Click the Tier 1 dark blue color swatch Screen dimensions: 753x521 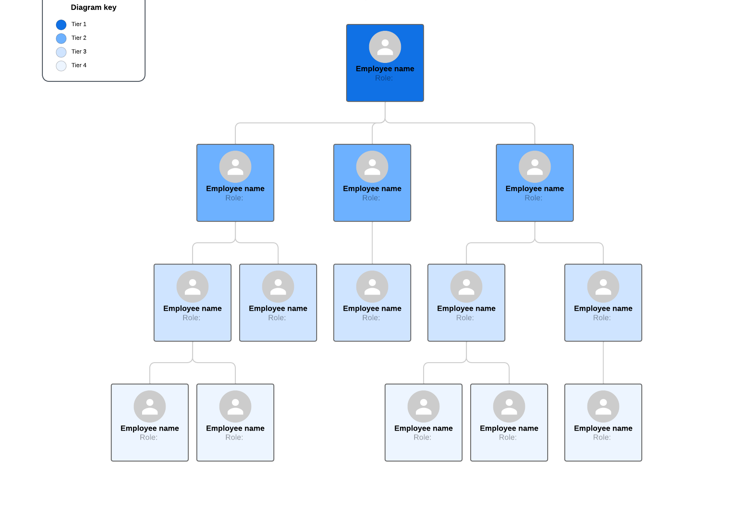(x=61, y=25)
